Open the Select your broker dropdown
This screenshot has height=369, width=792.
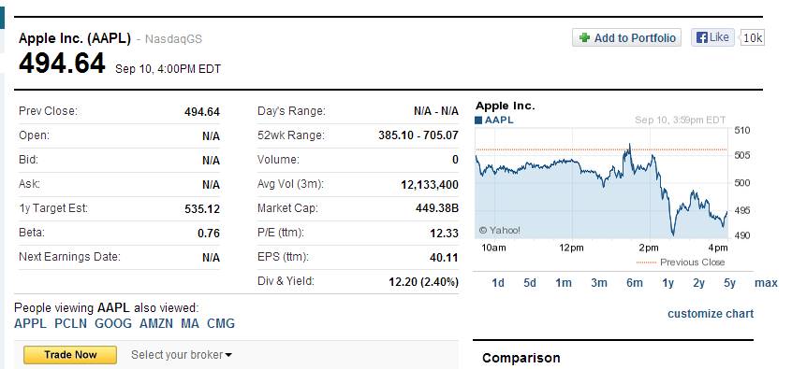point(182,355)
